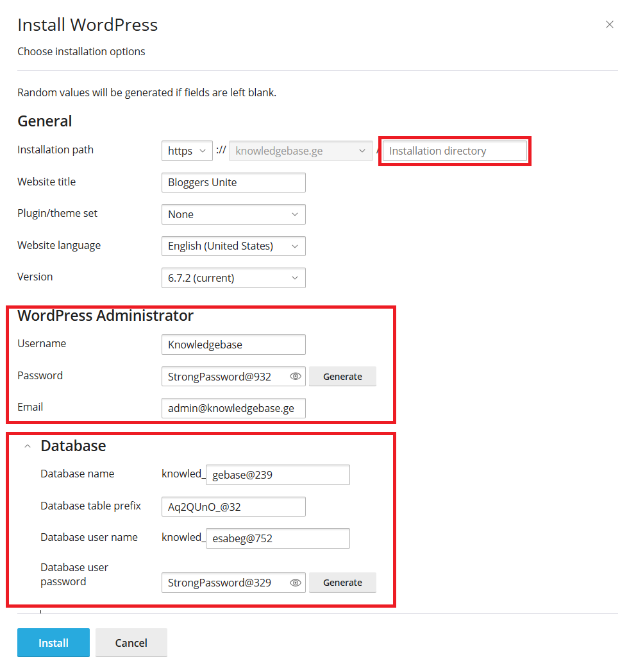Click the administrator Username field
The height and width of the screenshot is (659, 620).
point(233,345)
